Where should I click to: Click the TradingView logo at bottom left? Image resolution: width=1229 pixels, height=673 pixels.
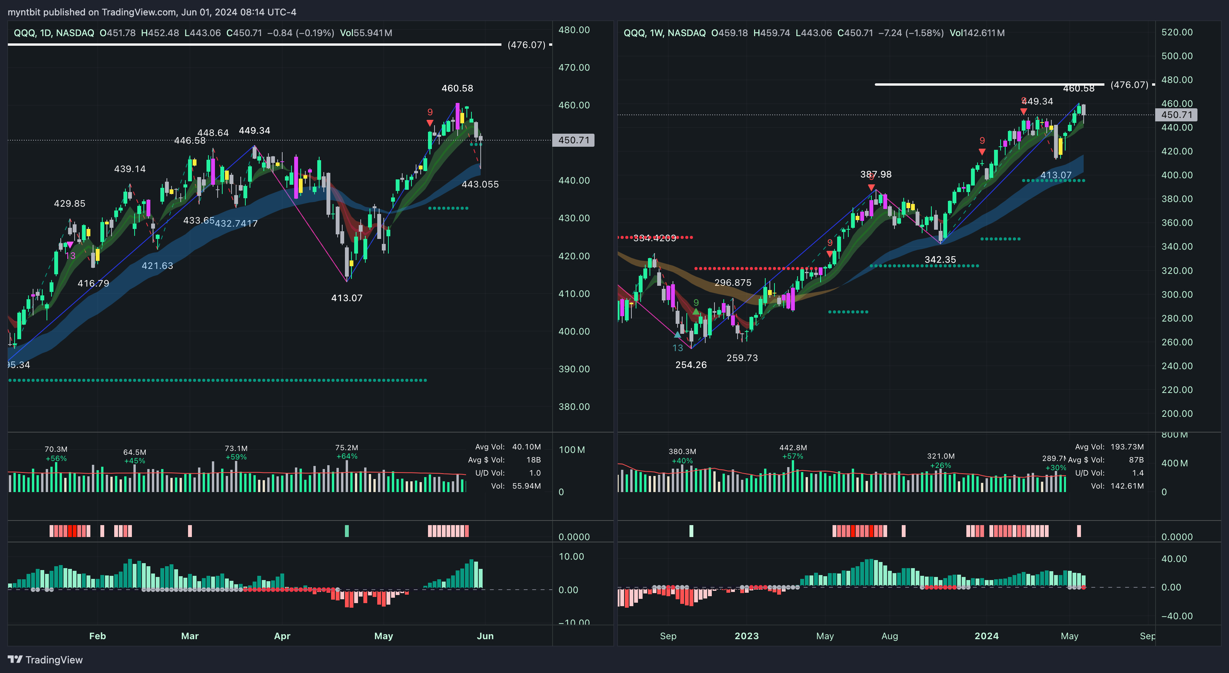[x=45, y=660]
